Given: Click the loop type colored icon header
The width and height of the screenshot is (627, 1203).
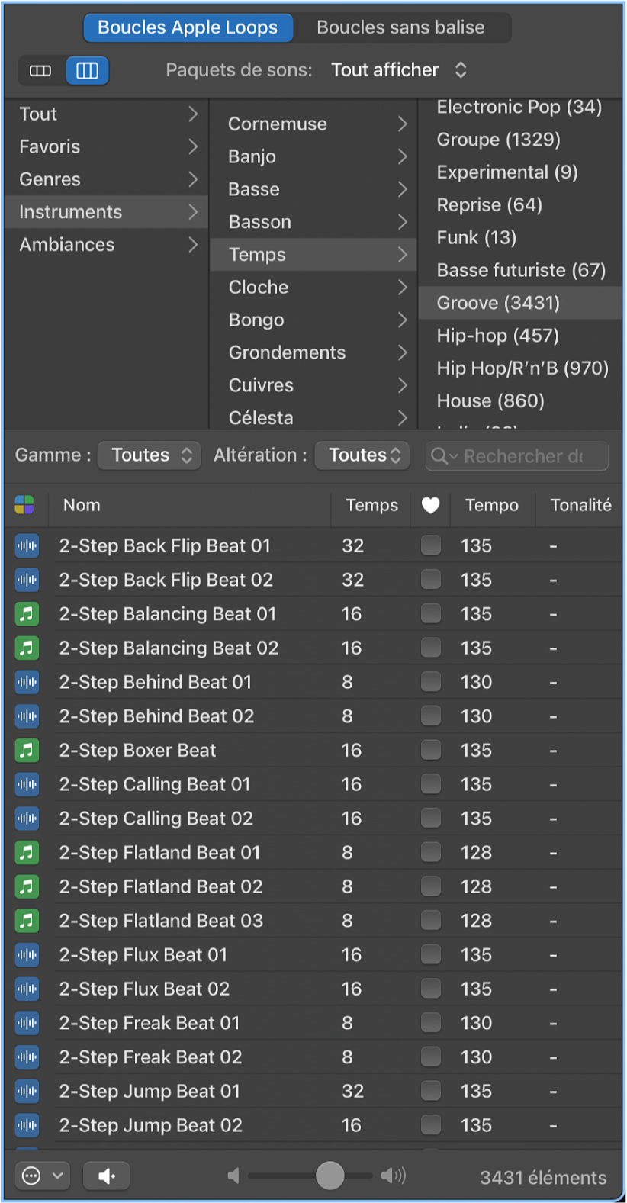Looking at the screenshot, I should (x=24, y=505).
